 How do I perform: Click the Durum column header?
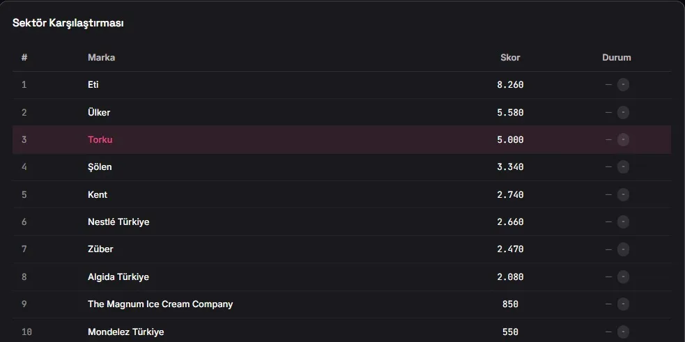pos(617,58)
